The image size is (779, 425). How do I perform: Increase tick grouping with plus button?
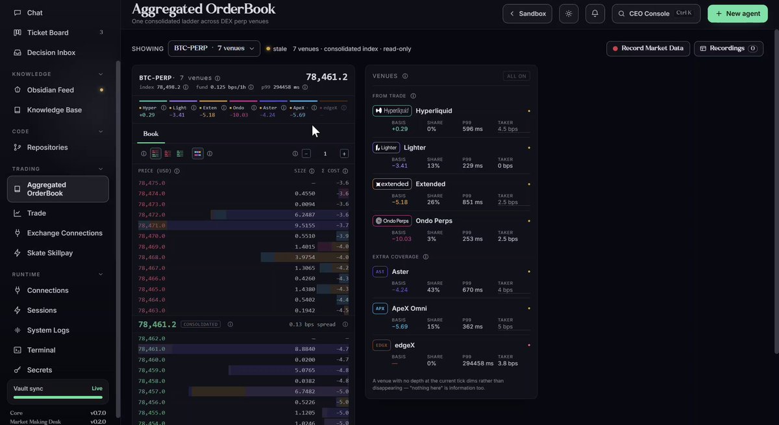click(x=344, y=154)
